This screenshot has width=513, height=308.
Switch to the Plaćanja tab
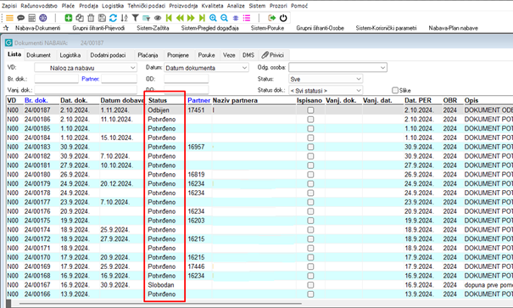148,55
